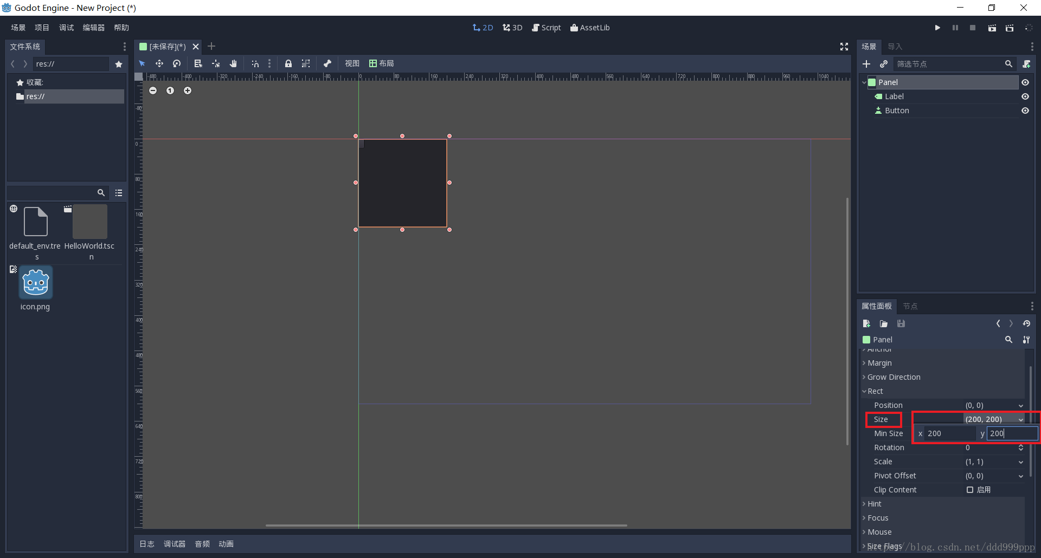1041x558 pixels.
Task: Click the pivot change tool icon
Action: pos(216,63)
